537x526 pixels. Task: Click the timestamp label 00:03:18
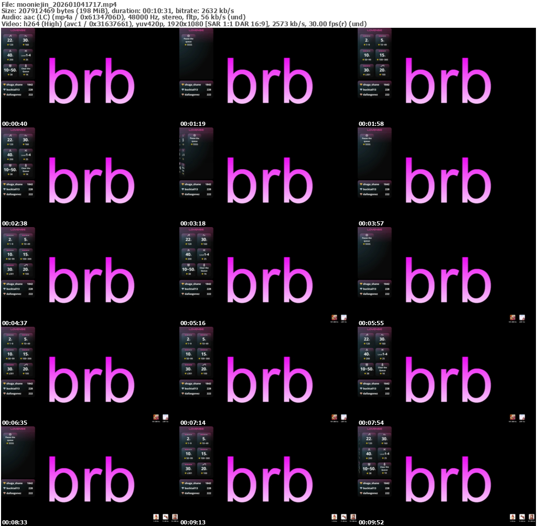pyautogui.click(x=193, y=223)
